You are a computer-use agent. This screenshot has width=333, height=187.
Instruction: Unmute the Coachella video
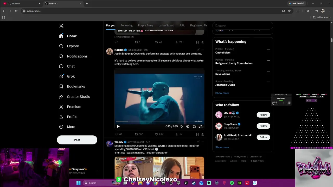pyautogui.click(x=182, y=126)
